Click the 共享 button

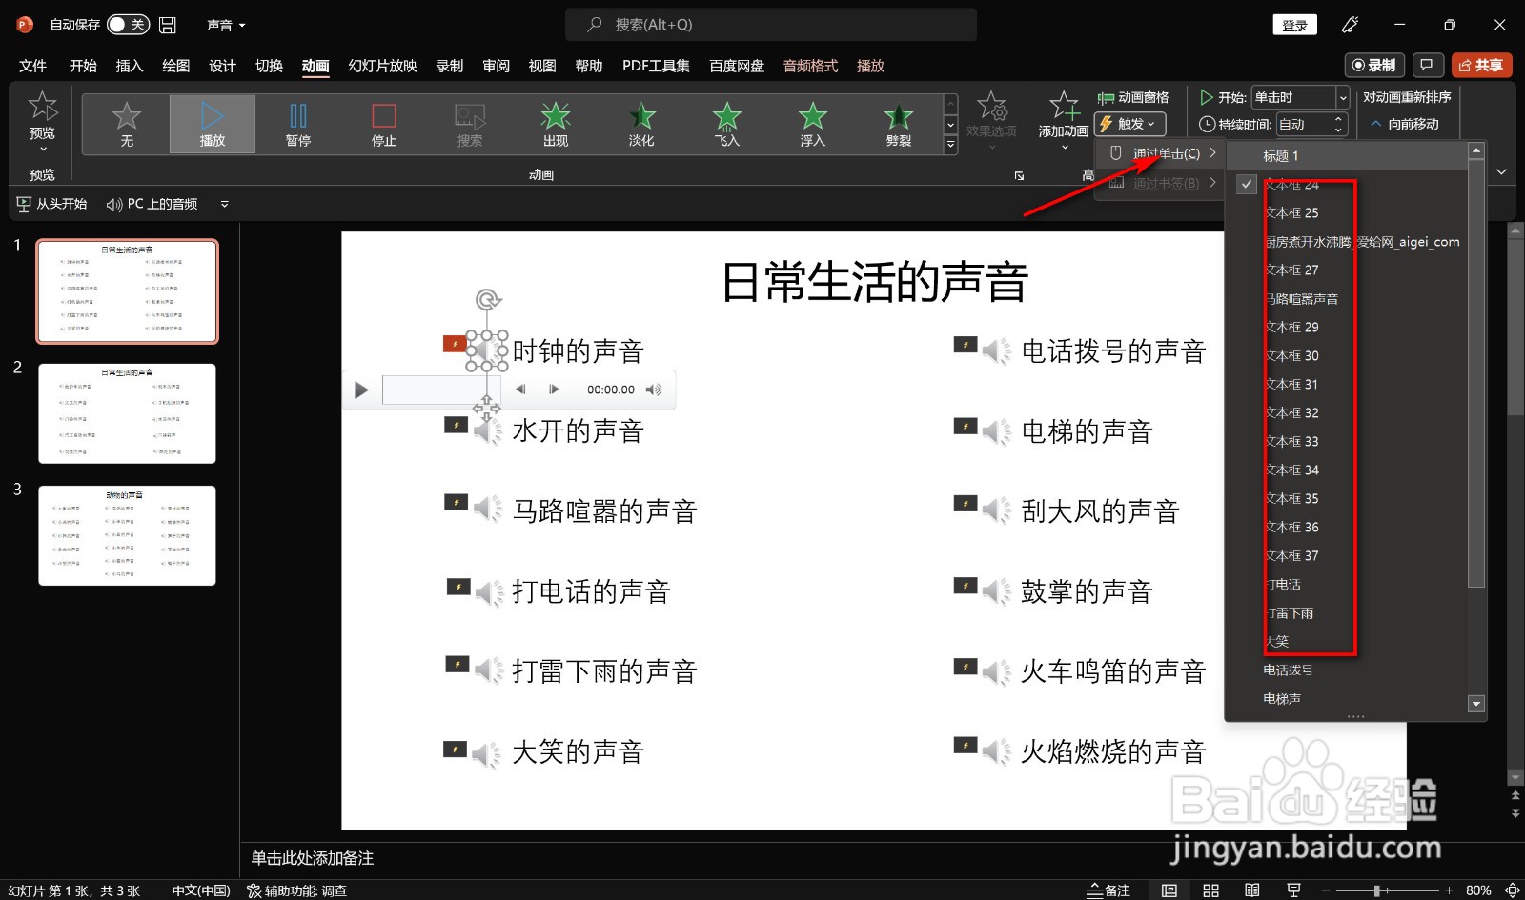1482,65
